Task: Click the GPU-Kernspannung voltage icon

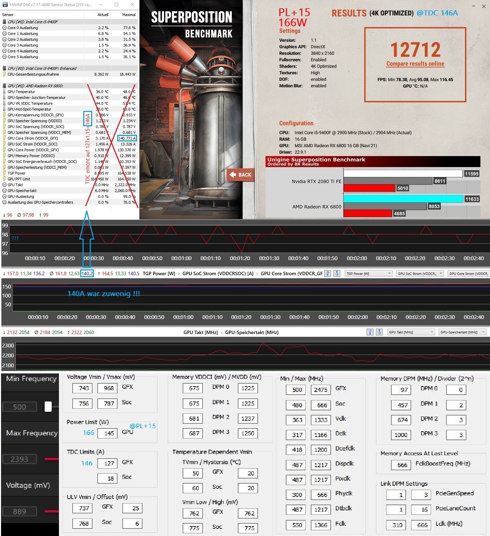Action: point(4,115)
